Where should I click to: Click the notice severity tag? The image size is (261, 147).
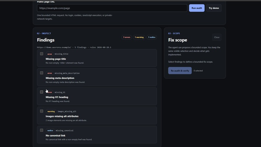[50, 130]
